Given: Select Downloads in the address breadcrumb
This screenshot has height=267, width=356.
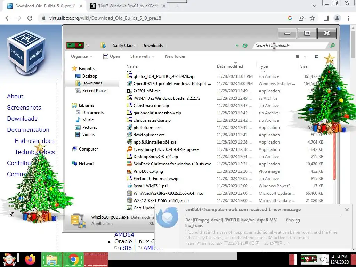Looking at the screenshot, I should [x=152, y=46].
